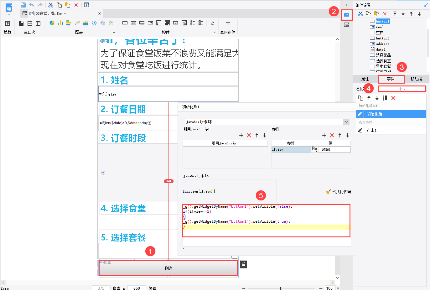Switch to the 事件 tab
The image size is (430, 290).
pos(391,79)
